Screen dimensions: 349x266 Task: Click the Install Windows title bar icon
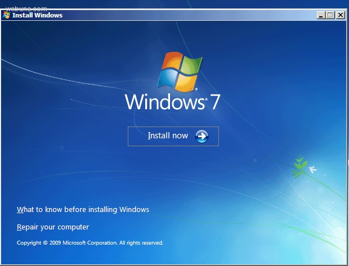tap(6, 15)
